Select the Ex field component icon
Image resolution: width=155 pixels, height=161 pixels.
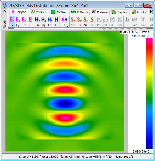[12, 22]
